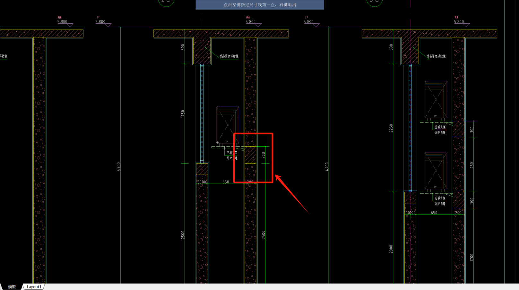The height and width of the screenshot is (290, 519).
Task: Click the 1750 dimension text
Action: [183, 114]
